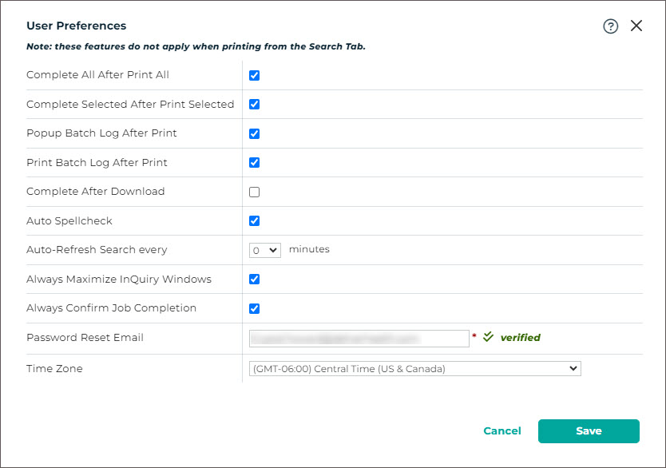The height and width of the screenshot is (468, 666).
Task: Click the Password Reset Email field
Action: (x=359, y=339)
